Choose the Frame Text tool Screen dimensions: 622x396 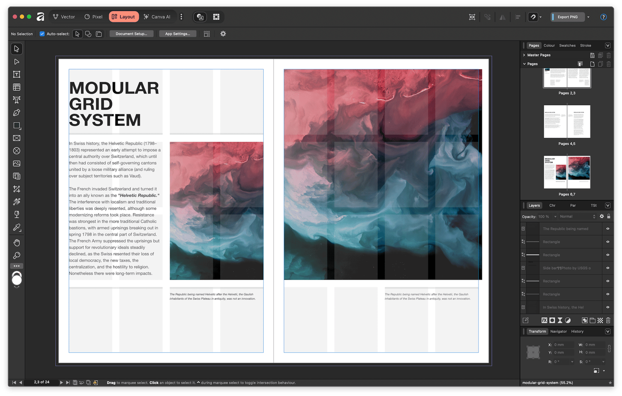[17, 75]
